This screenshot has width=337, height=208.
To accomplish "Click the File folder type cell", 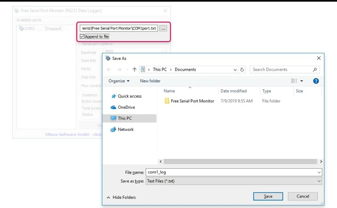I will pos(271,101).
